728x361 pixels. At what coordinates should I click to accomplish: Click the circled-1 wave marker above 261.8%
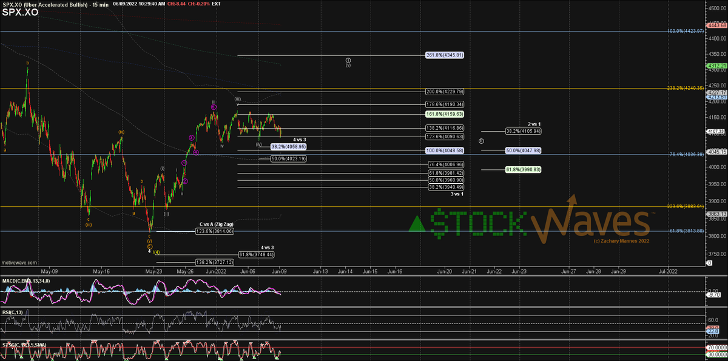point(348,61)
